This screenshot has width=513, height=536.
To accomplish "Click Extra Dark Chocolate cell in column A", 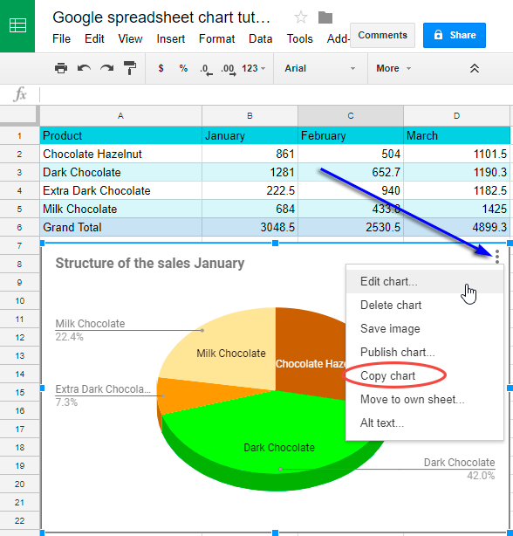I will point(120,190).
